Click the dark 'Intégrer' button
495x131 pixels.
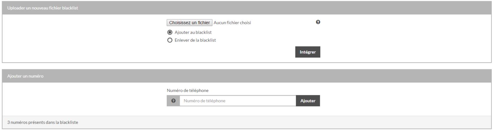(308, 52)
